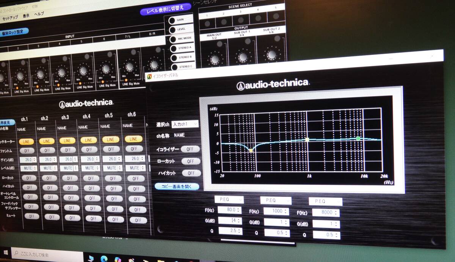
Task: Toggle ch.2 low cut (ローカット) switch
Action: [49, 178]
